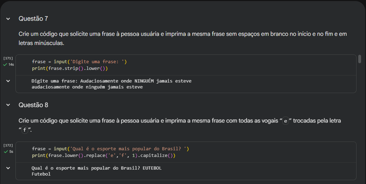Collapse output of cell 171
This screenshot has height=184, width=366.
8,81
